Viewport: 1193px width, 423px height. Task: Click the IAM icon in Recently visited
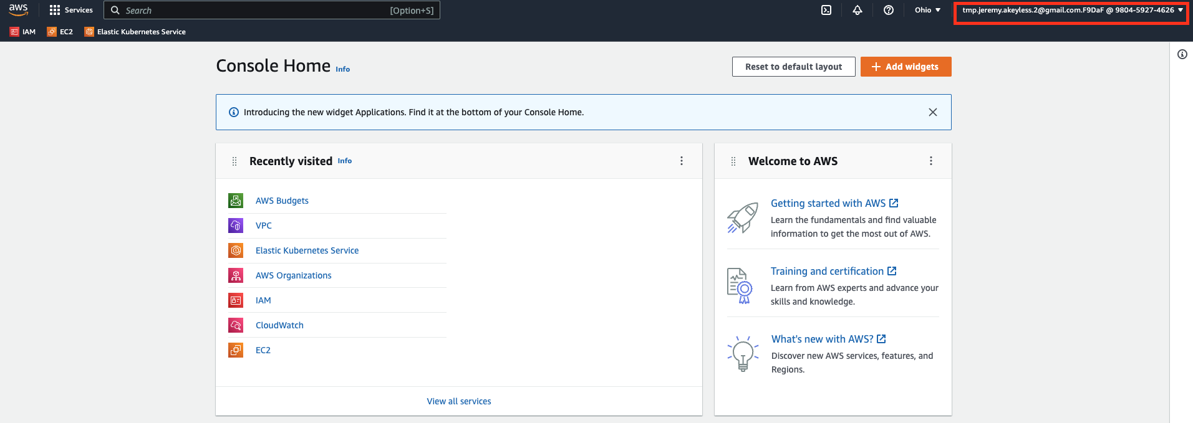(x=236, y=300)
